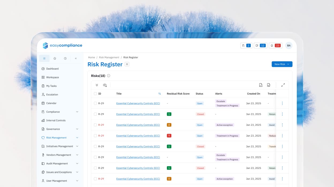Open column visibility settings eye icon

pos(105,85)
